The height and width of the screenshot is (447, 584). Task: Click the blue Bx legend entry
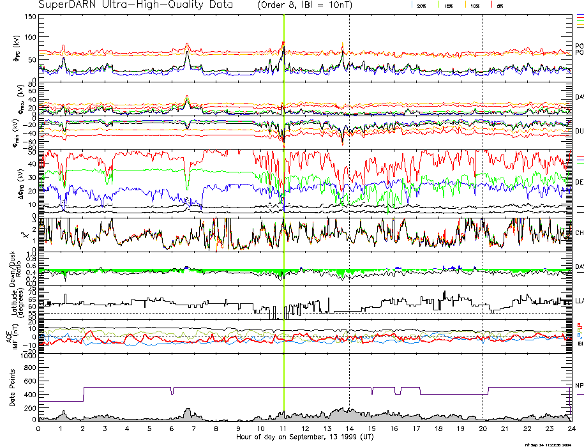[x=579, y=336]
